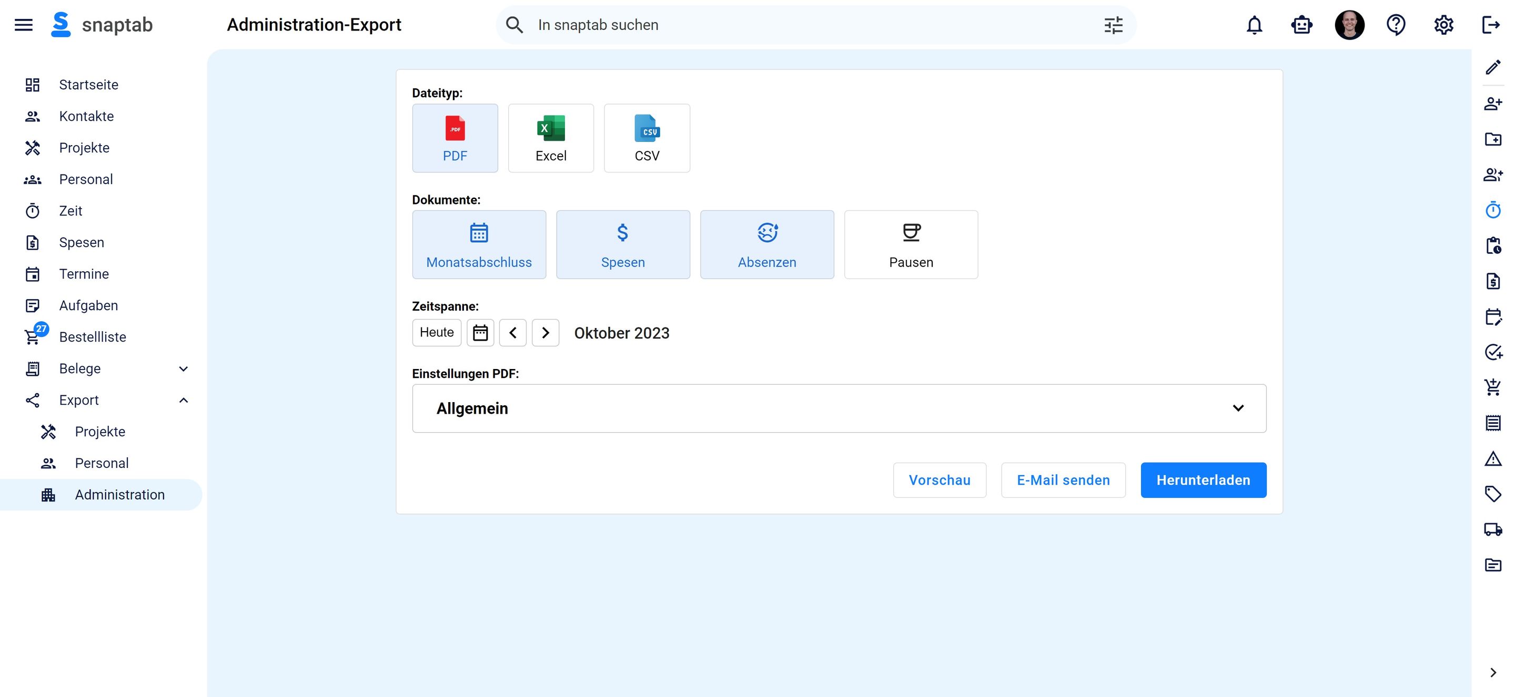Open the Bestellliste with 27 items badge
Viewport: 1515px width, 697px height.
point(93,337)
